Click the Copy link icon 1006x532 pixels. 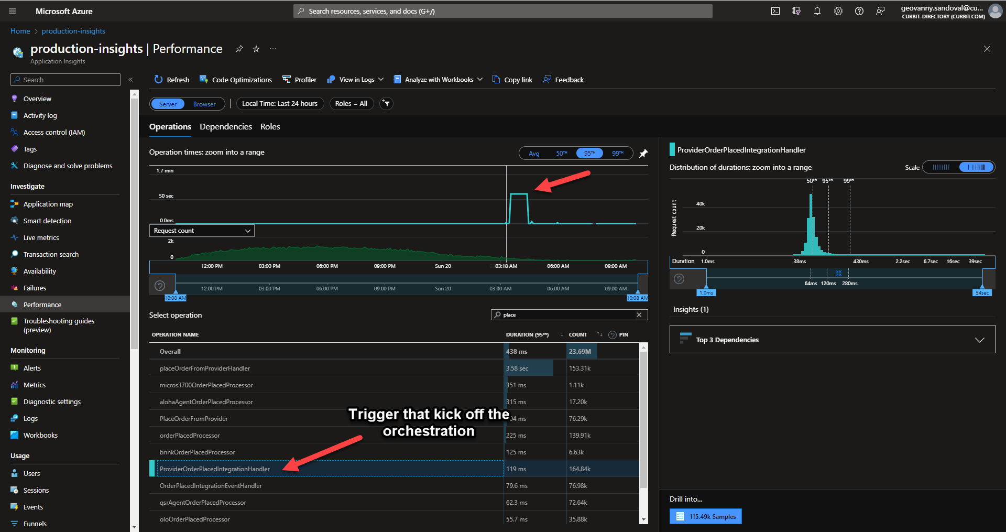(495, 79)
